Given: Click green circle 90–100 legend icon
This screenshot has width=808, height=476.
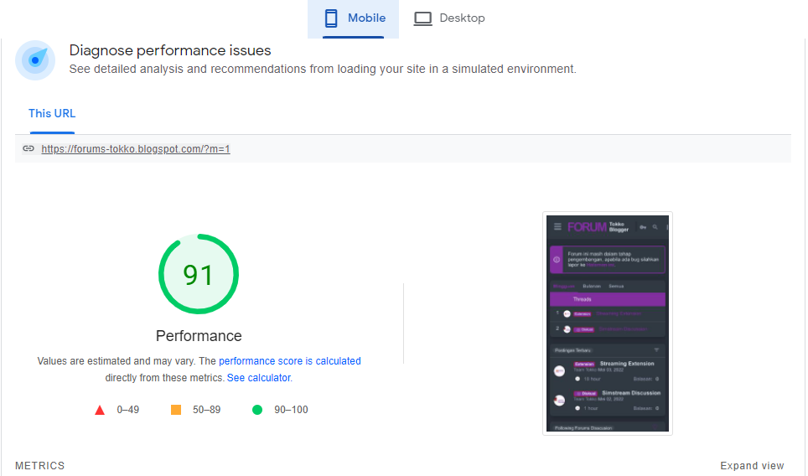Looking at the screenshot, I should (257, 410).
